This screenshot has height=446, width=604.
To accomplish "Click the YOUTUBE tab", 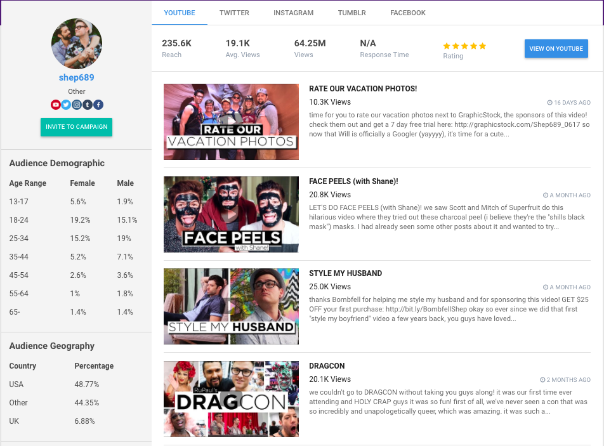I will click(180, 13).
